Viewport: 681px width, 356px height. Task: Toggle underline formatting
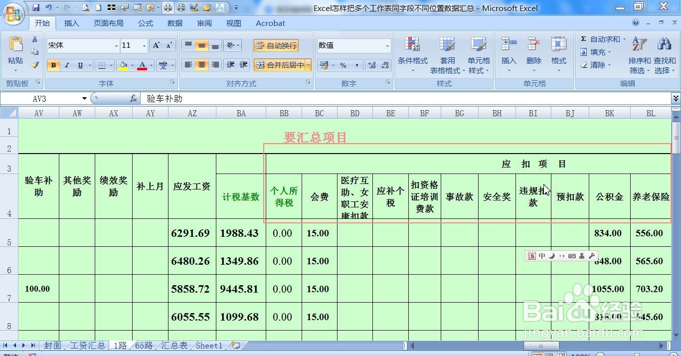click(80, 65)
